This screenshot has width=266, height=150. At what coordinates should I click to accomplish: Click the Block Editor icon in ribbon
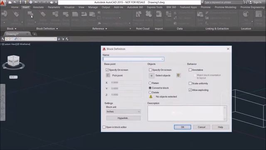(x=66, y=14)
